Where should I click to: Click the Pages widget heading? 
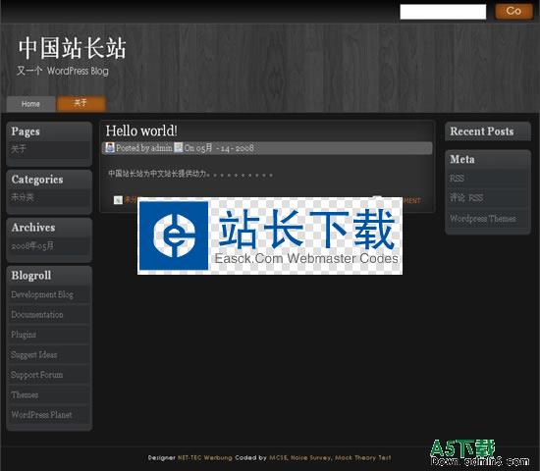(x=26, y=131)
